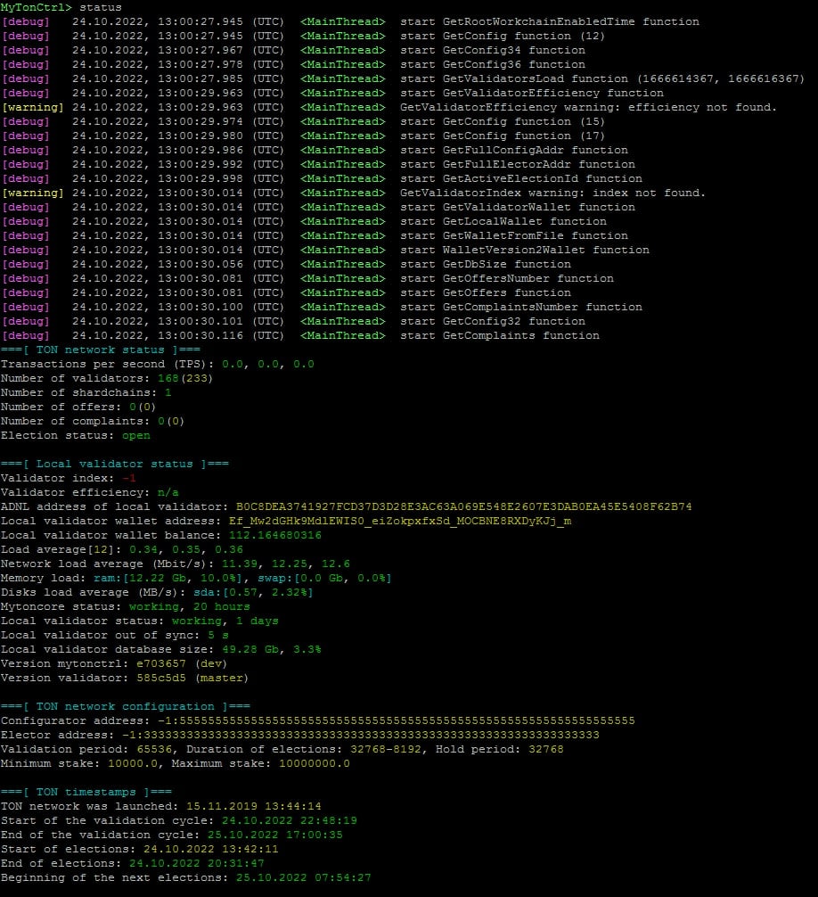Click the validator version "585c5d5 (master)"
The width and height of the screenshot is (818, 897).
[x=192, y=679]
